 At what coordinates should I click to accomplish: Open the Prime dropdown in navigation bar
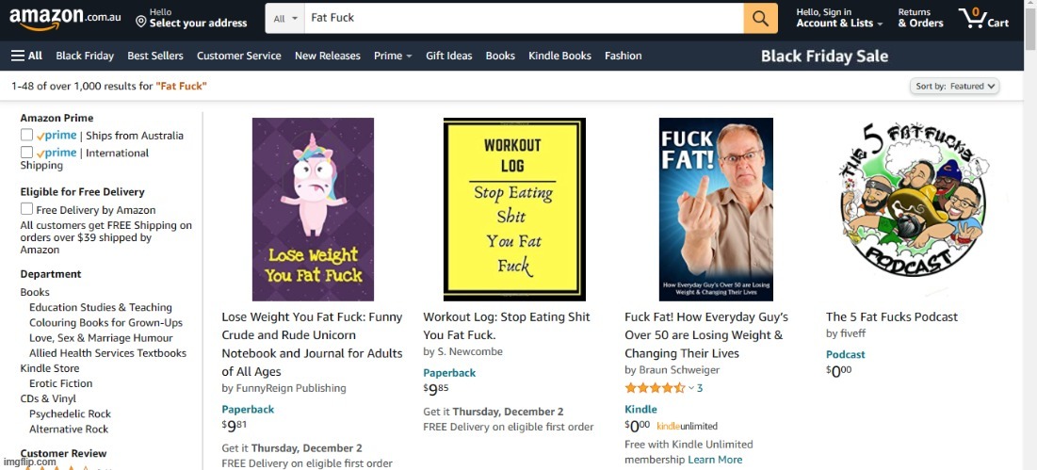click(x=393, y=56)
